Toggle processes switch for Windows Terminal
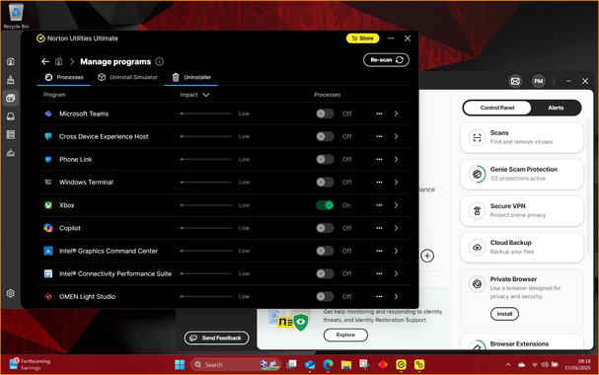599x375 pixels. [325, 183]
